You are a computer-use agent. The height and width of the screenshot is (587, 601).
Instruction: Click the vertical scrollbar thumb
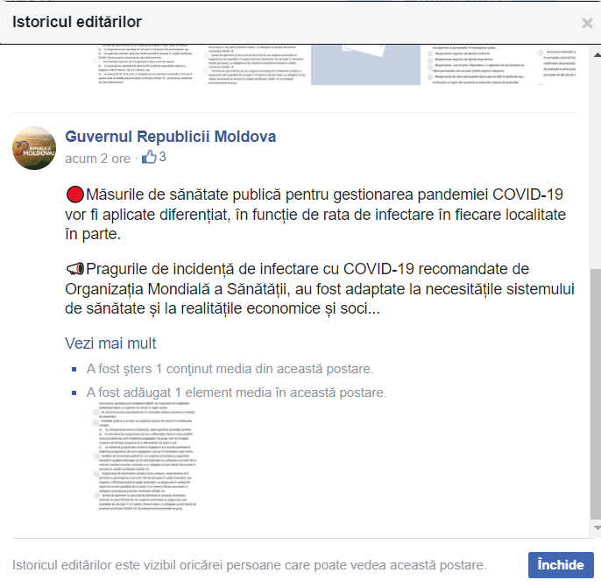tap(596, 393)
